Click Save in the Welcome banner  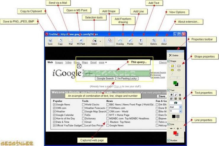click(x=162, y=96)
